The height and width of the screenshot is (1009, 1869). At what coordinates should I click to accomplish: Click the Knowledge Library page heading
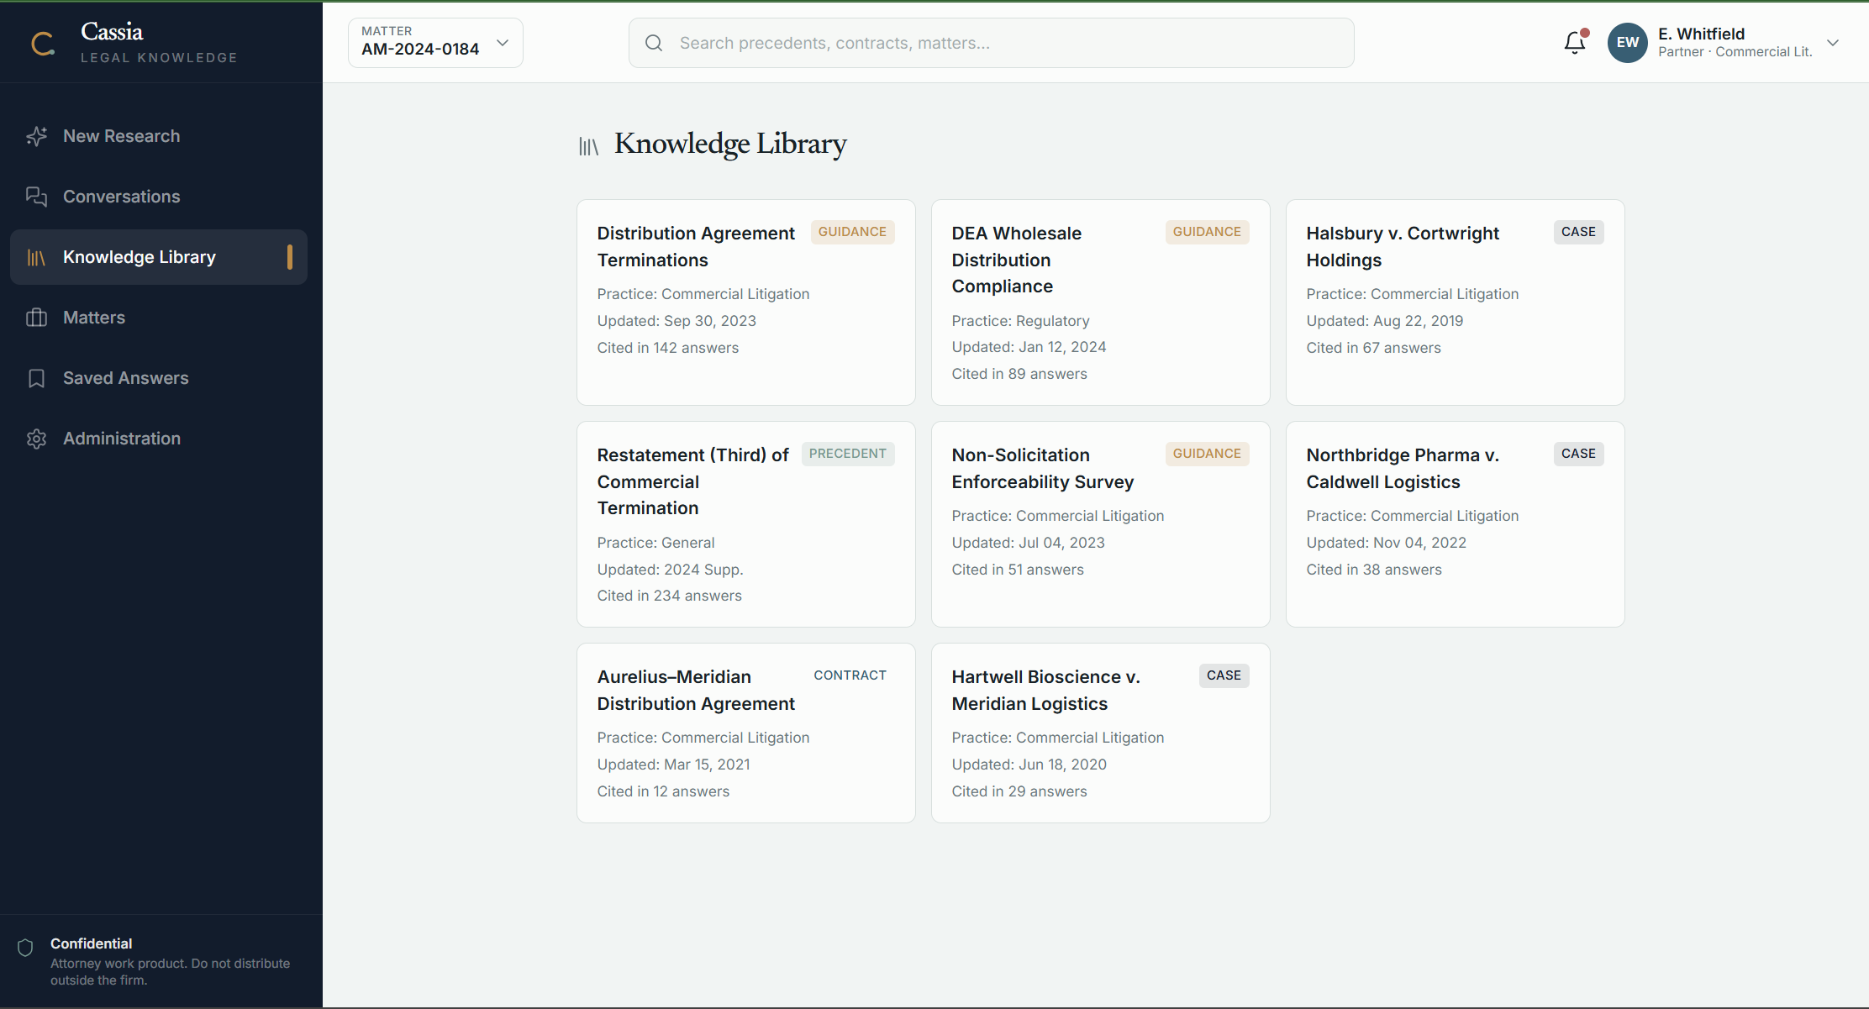[730, 144]
